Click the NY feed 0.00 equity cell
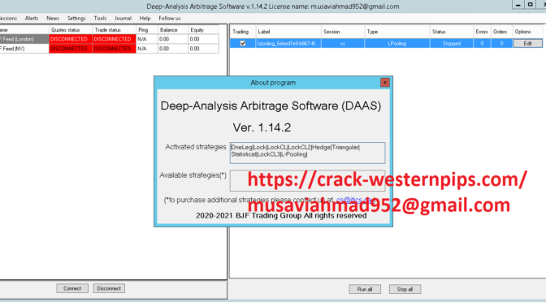The width and height of the screenshot is (546, 302). coord(203,49)
